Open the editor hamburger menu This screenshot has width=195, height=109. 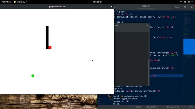[185, 7]
